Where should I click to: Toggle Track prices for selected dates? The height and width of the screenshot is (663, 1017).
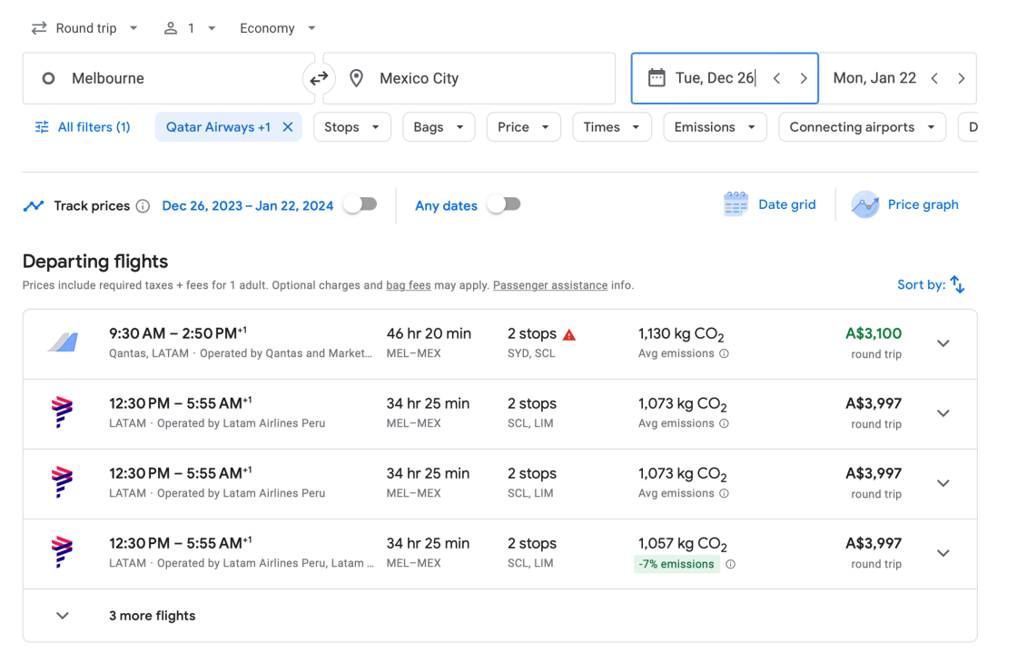pos(360,204)
